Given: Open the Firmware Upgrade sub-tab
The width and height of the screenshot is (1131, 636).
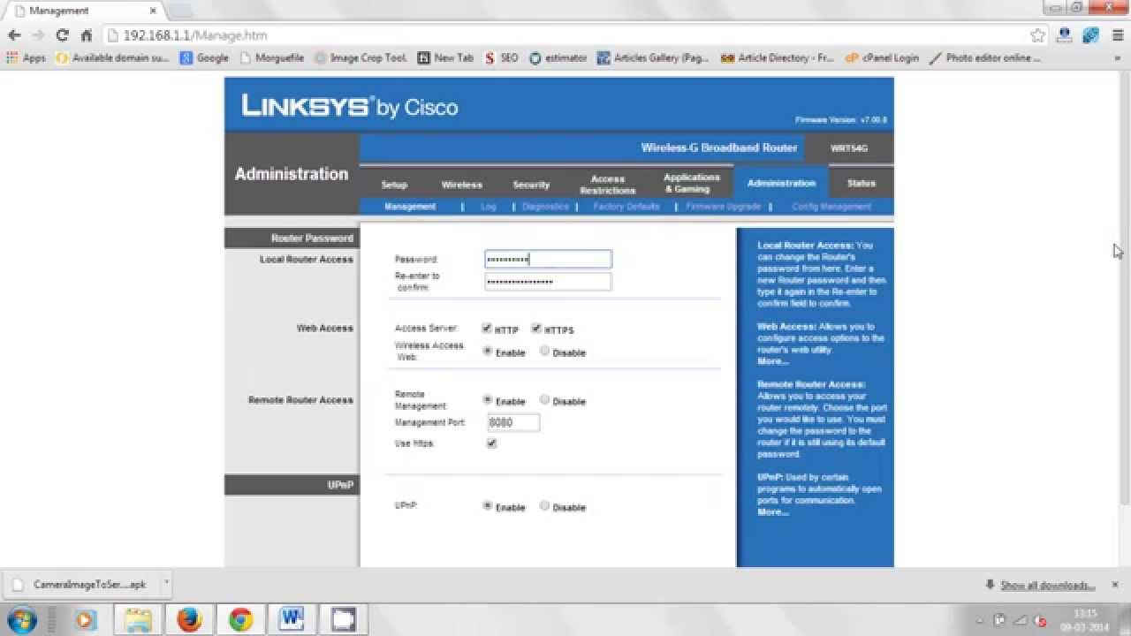Looking at the screenshot, I should pos(723,207).
